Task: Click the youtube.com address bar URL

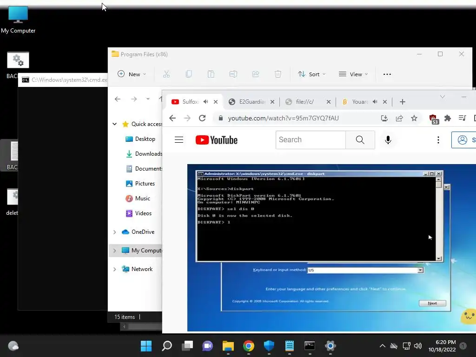Action: click(x=283, y=118)
